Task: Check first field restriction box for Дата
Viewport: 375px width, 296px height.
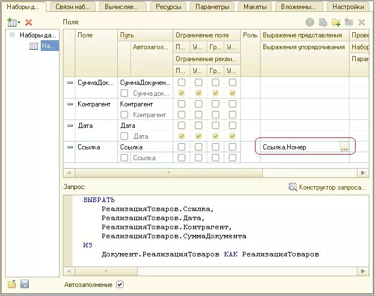Action: [x=181, y=126]
